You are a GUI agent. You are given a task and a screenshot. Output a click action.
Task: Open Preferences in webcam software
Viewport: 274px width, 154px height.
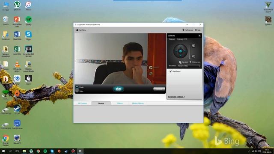pyautogui.click(x=188, y=30)
